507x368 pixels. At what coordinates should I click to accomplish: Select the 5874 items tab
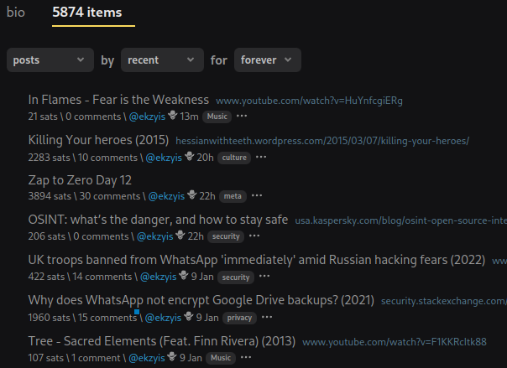(x=86, y=13)
